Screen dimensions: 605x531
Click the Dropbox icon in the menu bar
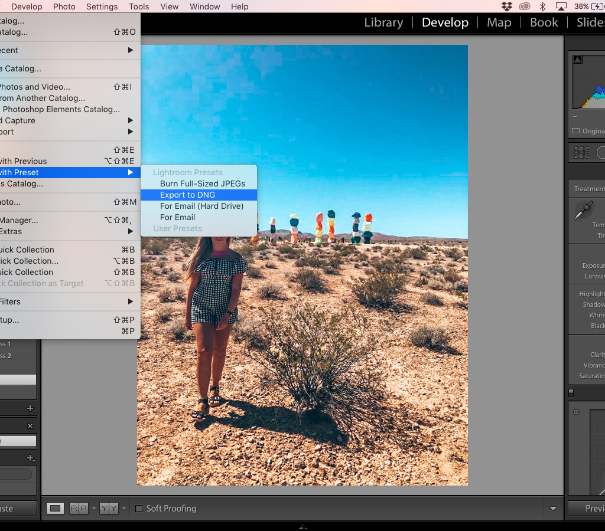508,6
